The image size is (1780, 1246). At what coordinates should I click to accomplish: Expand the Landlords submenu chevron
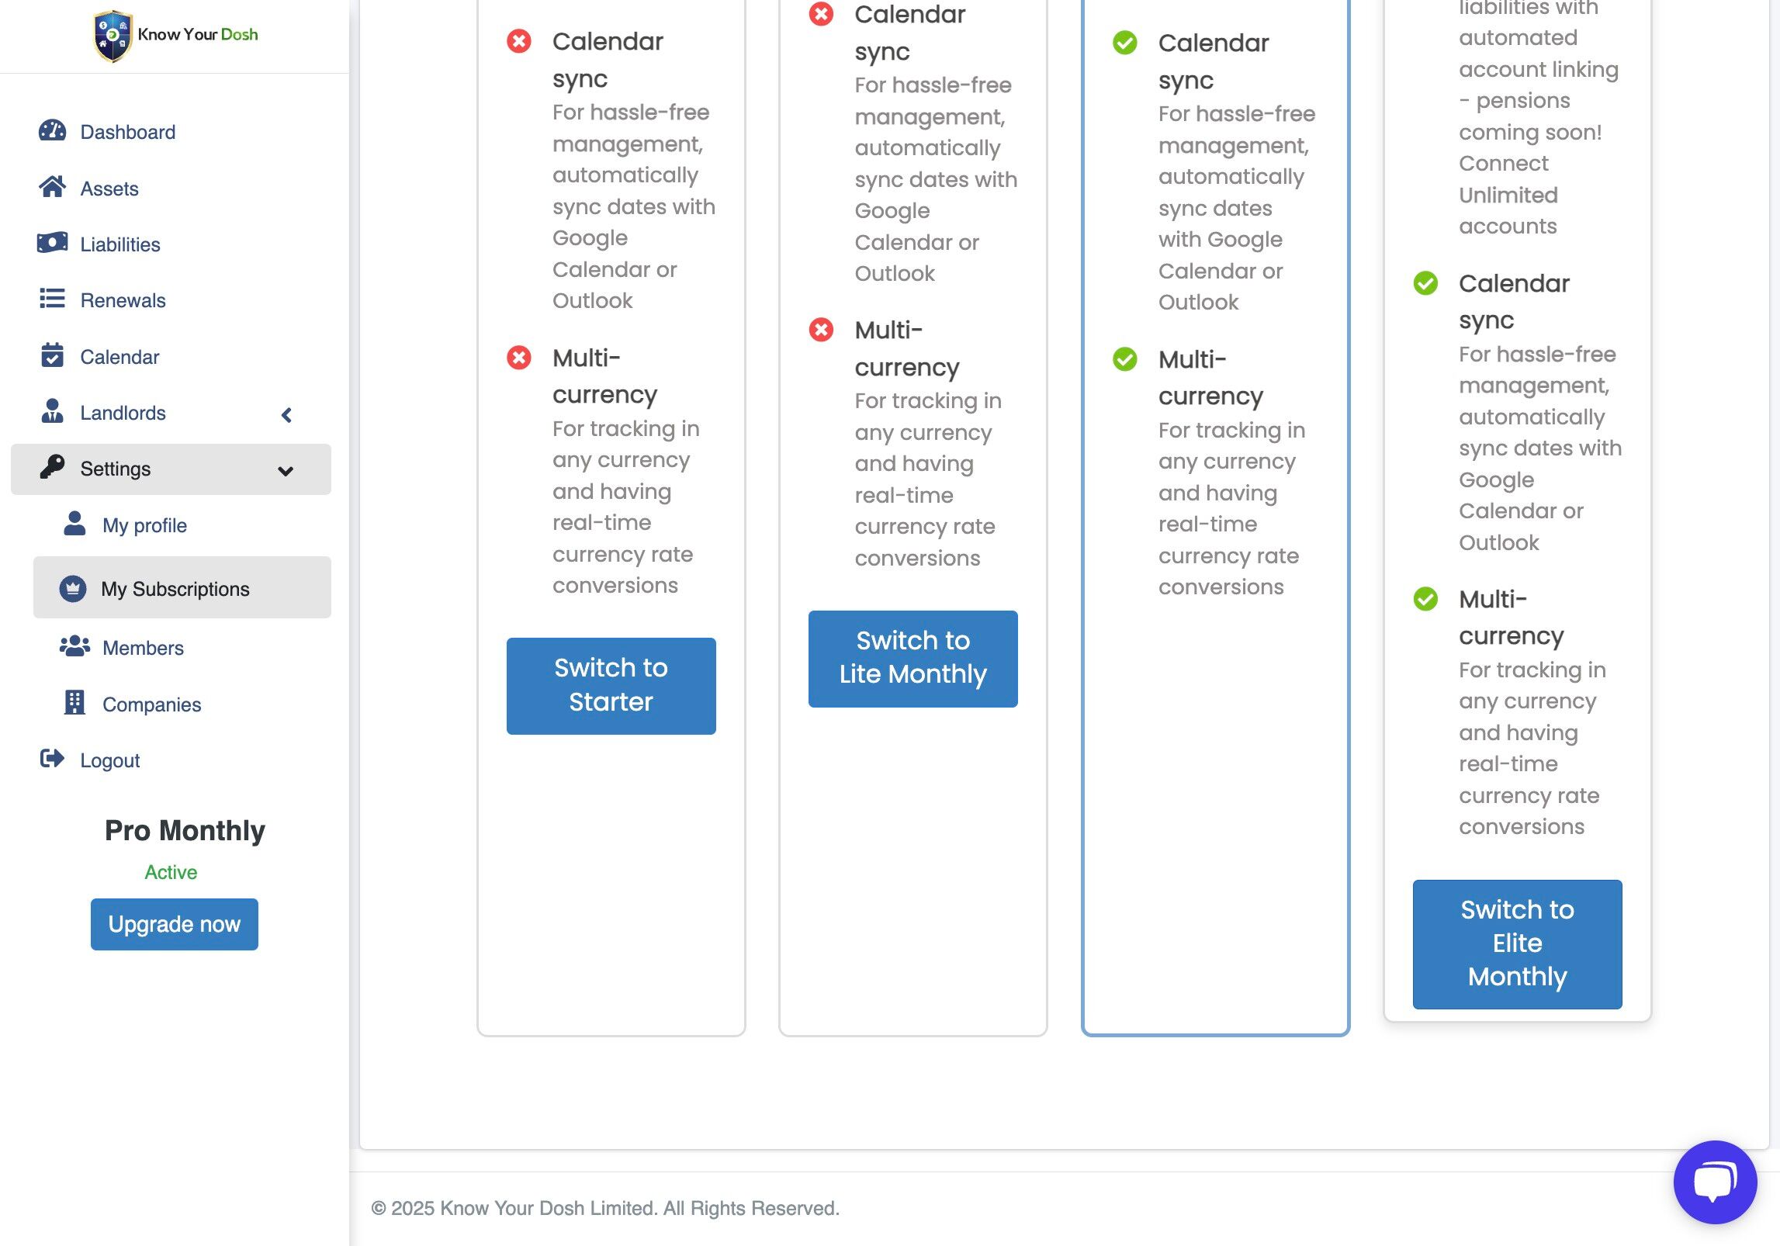[286, 415]
